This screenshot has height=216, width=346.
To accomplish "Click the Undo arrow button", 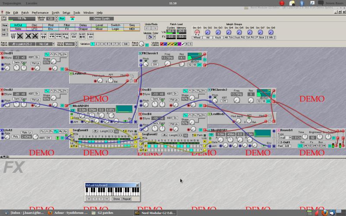I will 147,28.
